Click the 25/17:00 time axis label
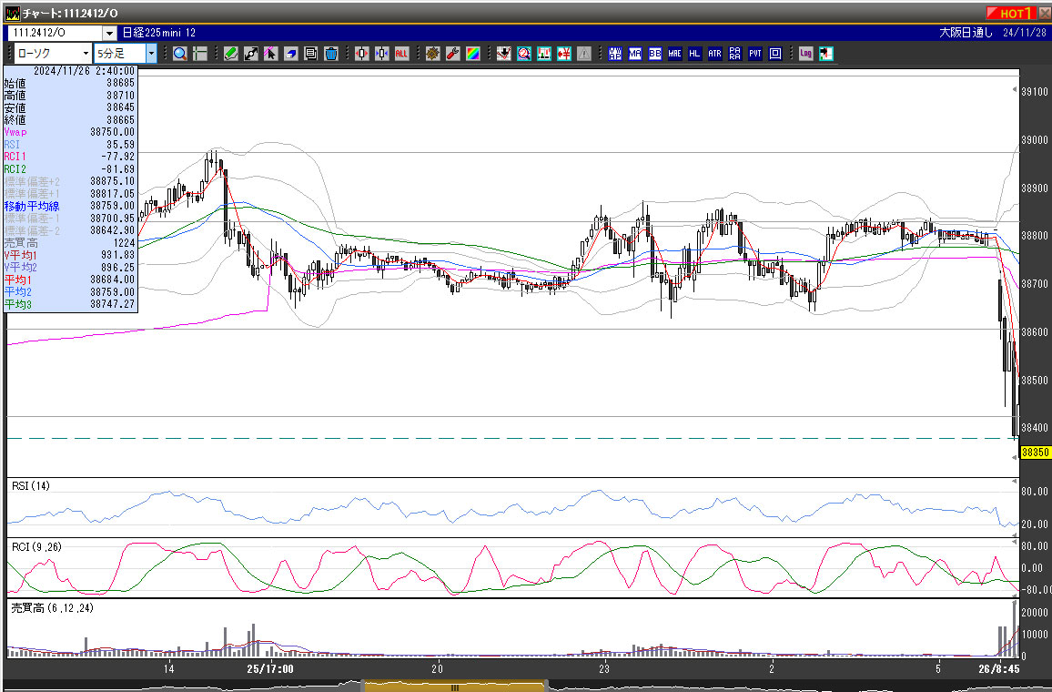This screenshot has width=1052, height=692. [x=269, y=669]
